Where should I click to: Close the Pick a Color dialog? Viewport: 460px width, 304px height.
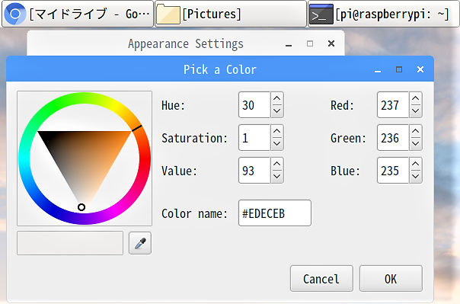pyautogui.click(x=420, y=69)
